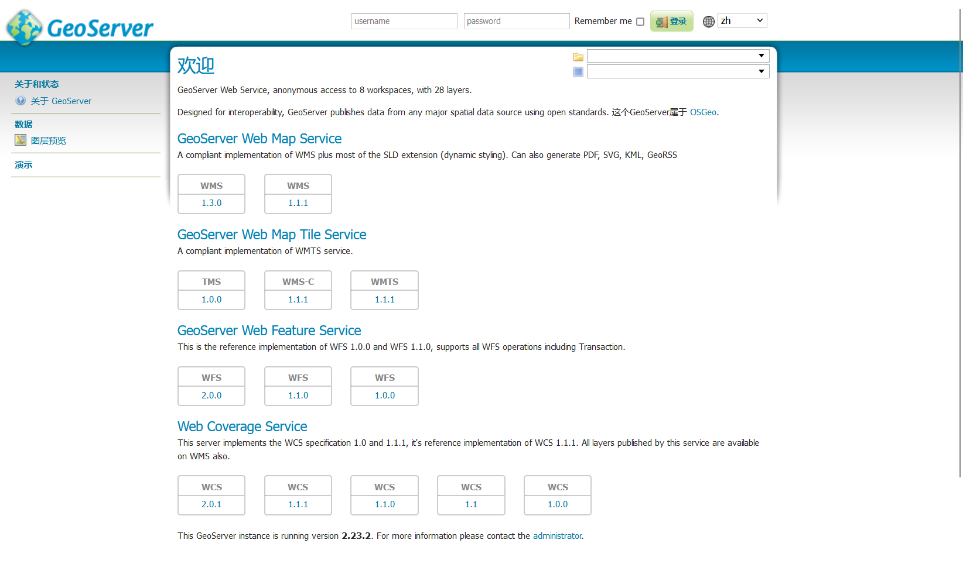Open the zh language dropdown
This screenshot has width=963, height=588.
click(742, 20)
